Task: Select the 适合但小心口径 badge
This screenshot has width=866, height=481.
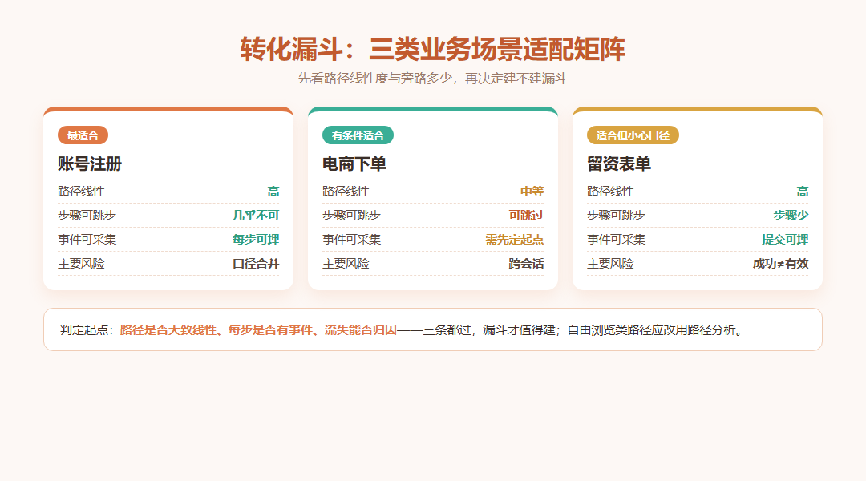Action: pos(633,135)
